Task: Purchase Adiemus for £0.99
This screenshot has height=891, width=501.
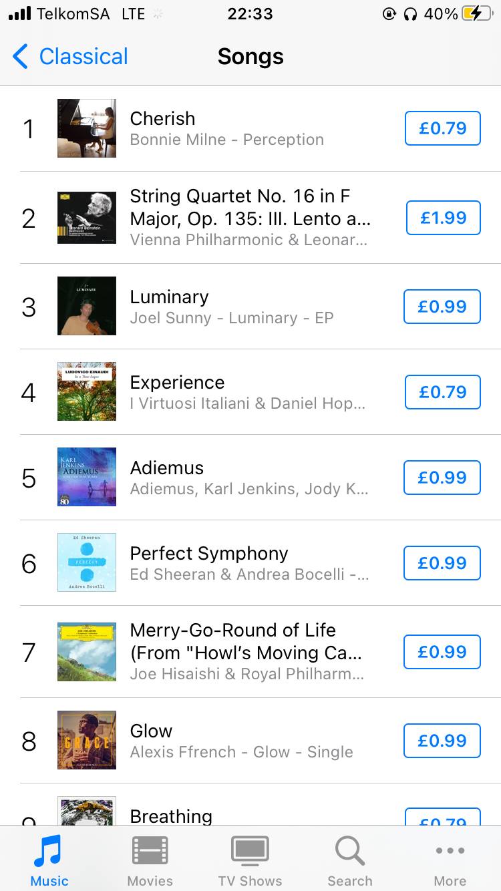Action: (442, 478)
